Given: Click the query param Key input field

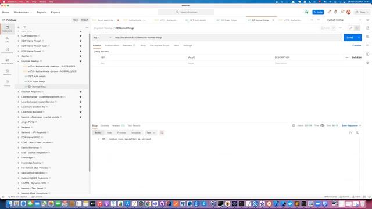Looking at the screenshot, I should tap(142, 63).
